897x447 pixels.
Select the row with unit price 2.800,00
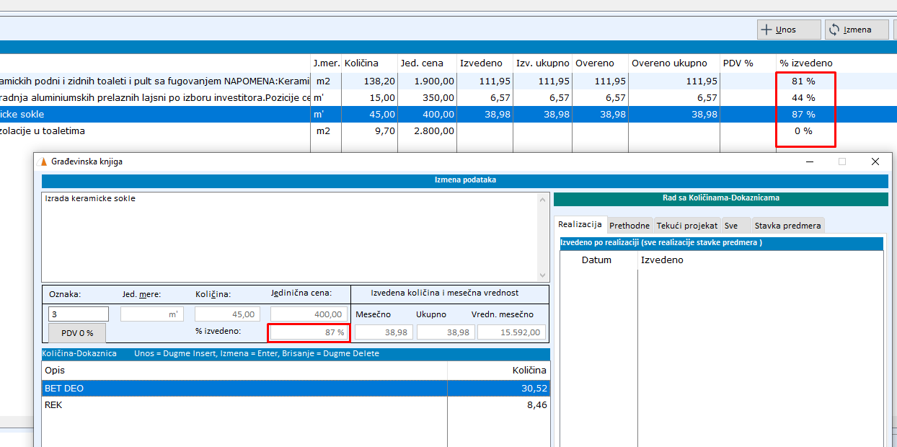pos(447,130)
